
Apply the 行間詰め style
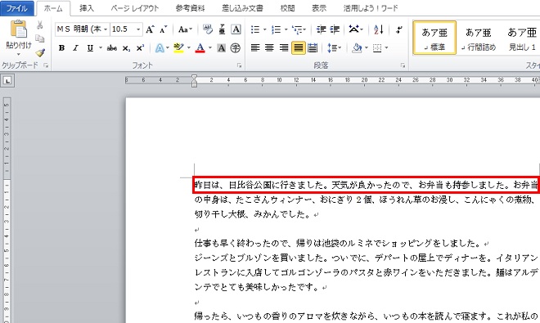479,38
